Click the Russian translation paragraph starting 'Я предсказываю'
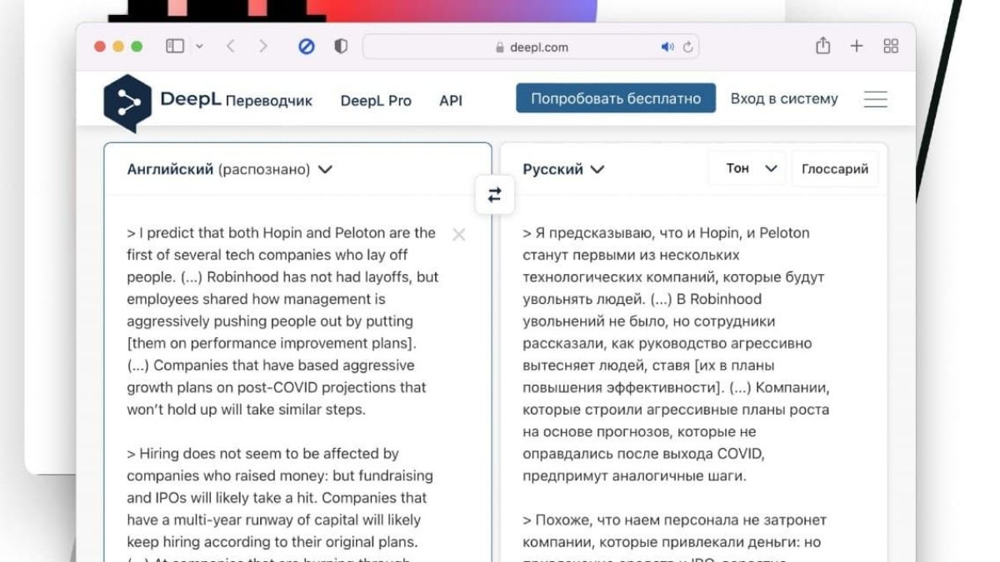The width and height of the screenshot is (1000, 562). [x=676, y=355]
